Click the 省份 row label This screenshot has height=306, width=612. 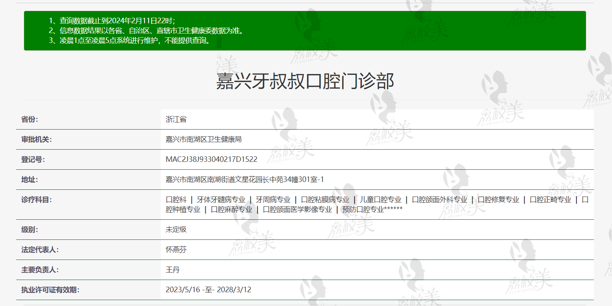pyautogui.click(x=30, y=119)
